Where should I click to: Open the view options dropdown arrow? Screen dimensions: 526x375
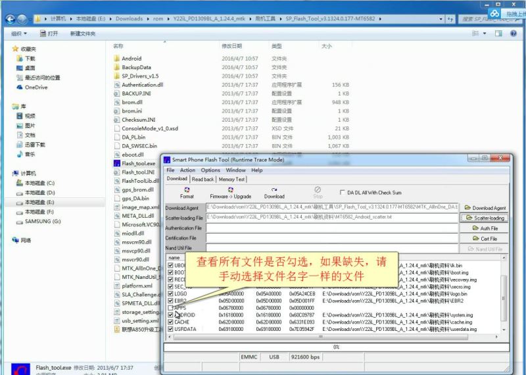pos(485,34)
